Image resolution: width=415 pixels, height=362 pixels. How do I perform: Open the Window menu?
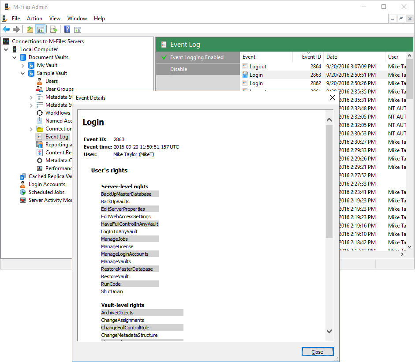coord(77,19)
